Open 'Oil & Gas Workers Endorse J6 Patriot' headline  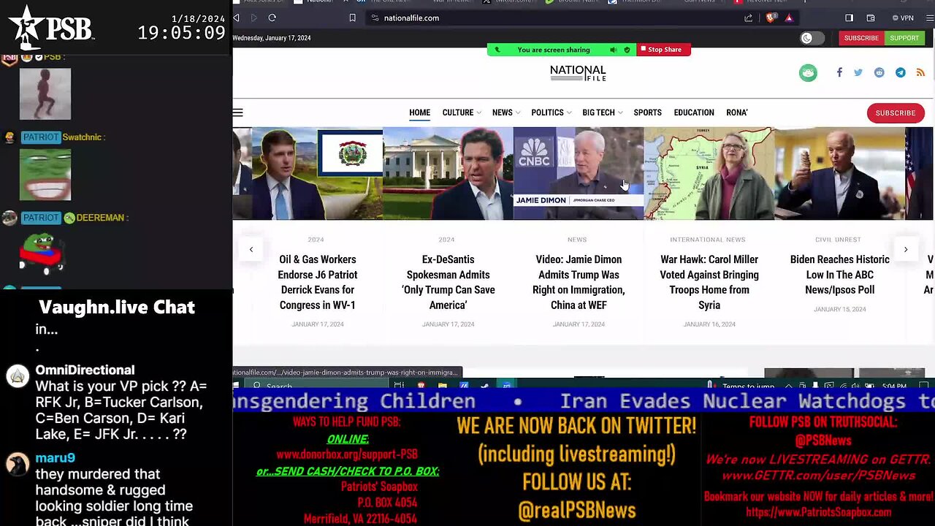317,282
